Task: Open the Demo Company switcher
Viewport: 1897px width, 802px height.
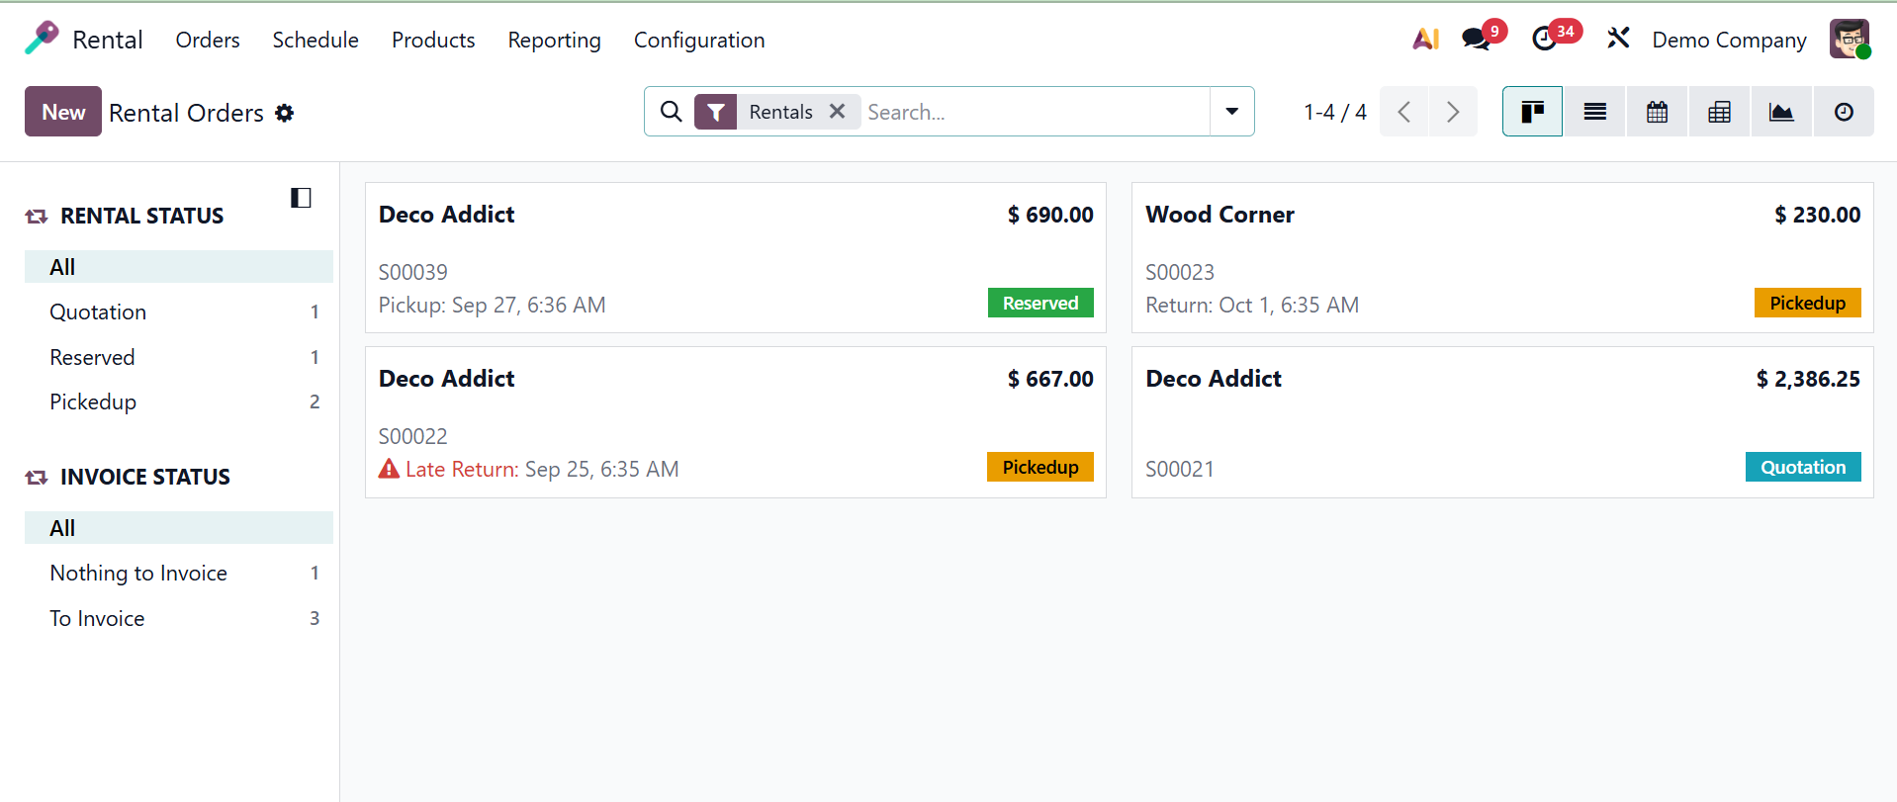Action: (x=1728, y=41)
